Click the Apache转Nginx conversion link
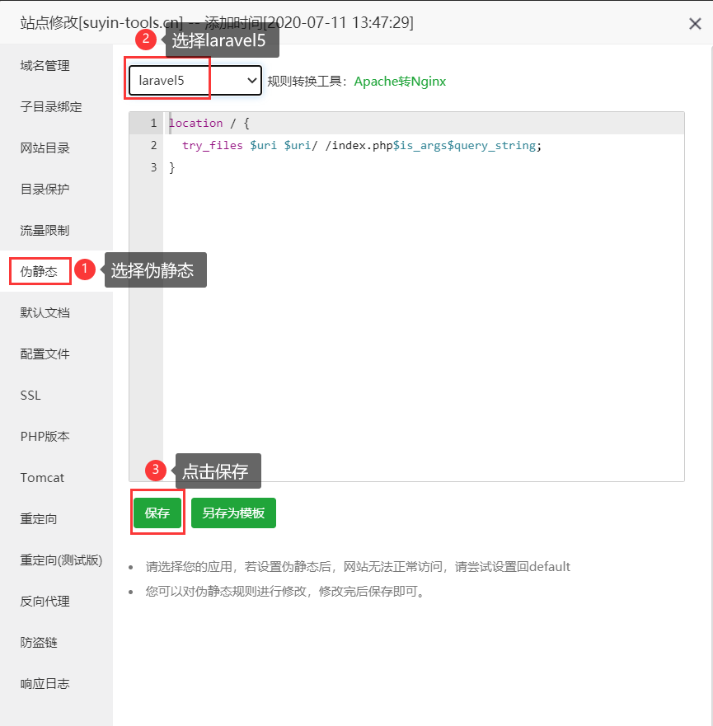This screenshot has width=713, height=726. (x=400, y=82)
